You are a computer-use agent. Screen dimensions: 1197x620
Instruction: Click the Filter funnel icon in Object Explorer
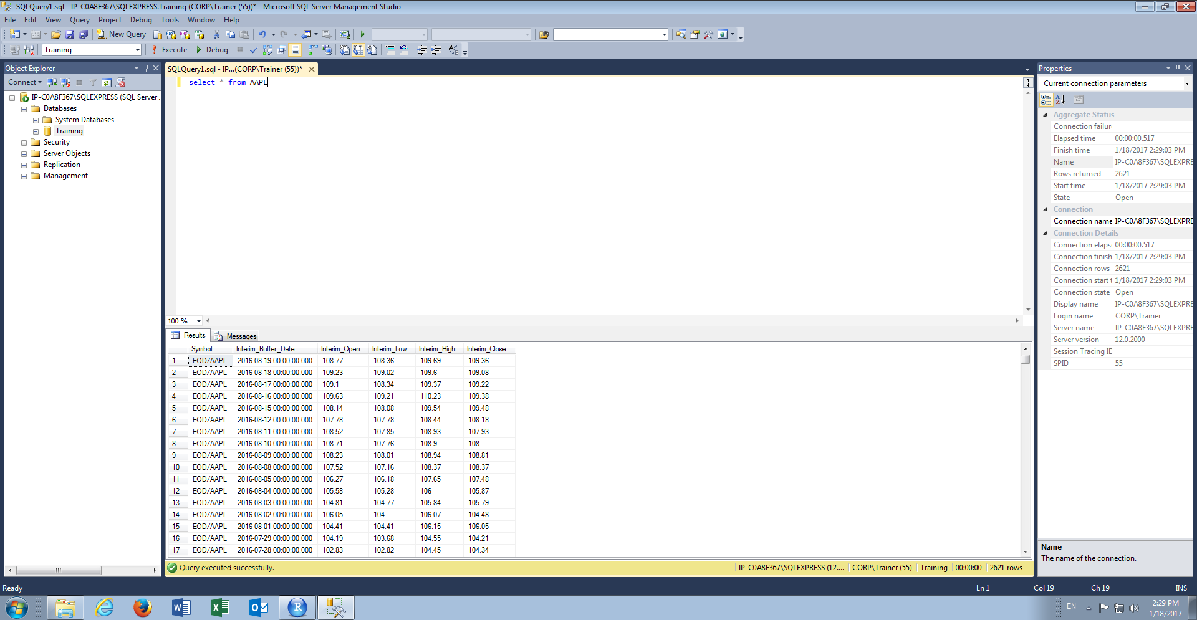(x=93, y=82)
